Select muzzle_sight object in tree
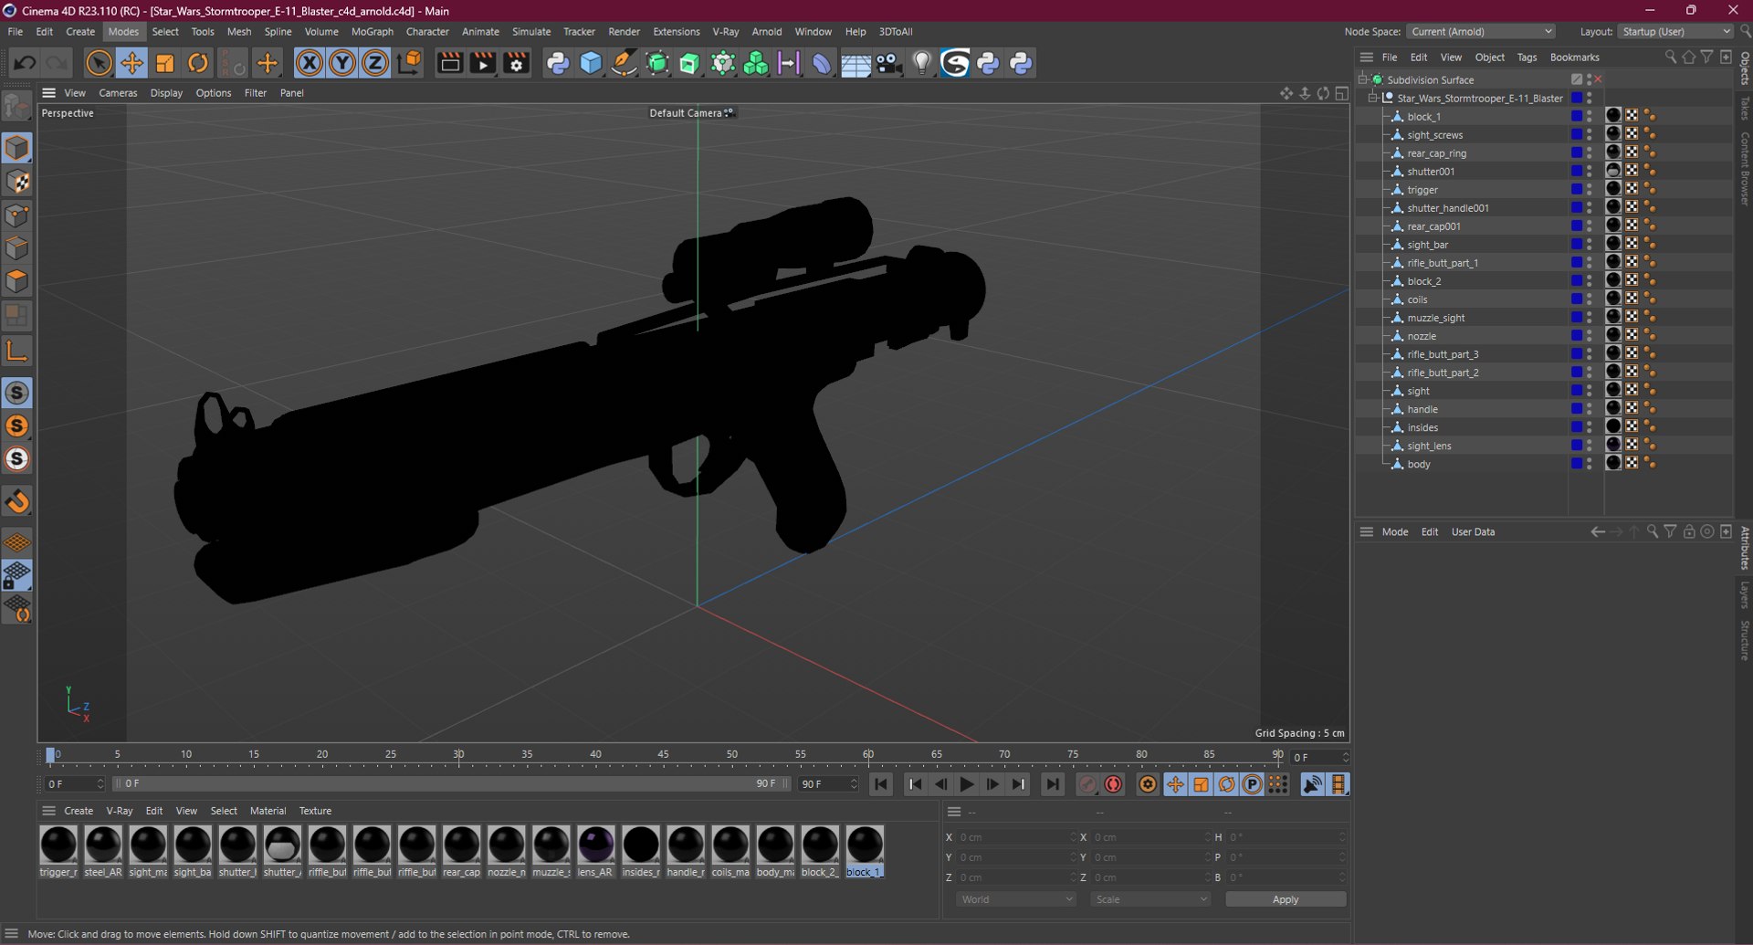Viewport: 1753px width, 945px height. (x=1436, y=318)
